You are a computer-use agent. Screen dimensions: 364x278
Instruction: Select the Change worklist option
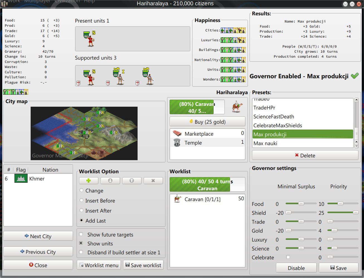tap(81, 190)
